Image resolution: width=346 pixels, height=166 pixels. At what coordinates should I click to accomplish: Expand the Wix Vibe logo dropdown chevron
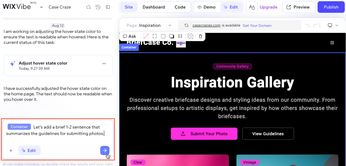click(41, 7)
